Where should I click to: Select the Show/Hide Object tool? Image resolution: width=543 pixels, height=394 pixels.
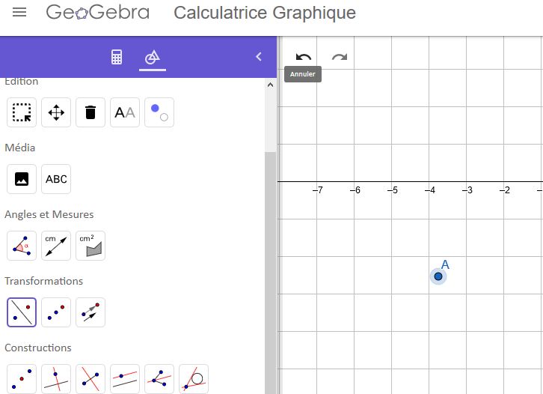click(x=159, y=112)
